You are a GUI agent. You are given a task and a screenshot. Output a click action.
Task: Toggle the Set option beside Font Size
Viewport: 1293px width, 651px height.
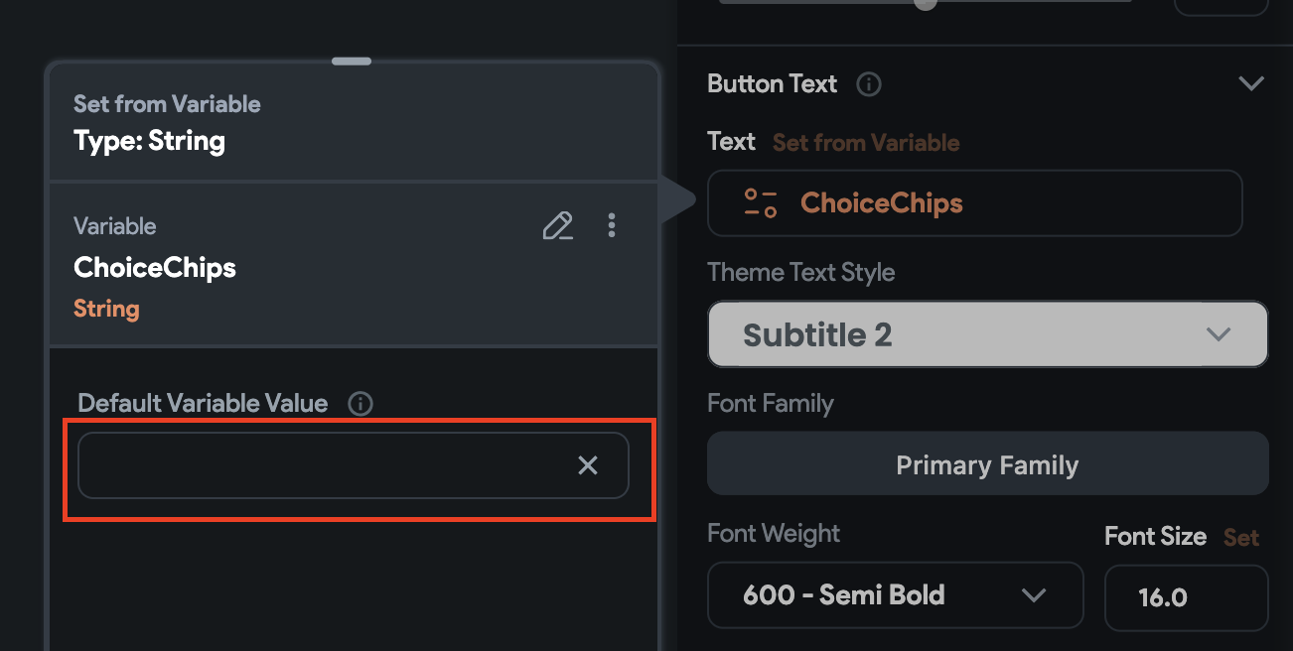coord(1240,536)
